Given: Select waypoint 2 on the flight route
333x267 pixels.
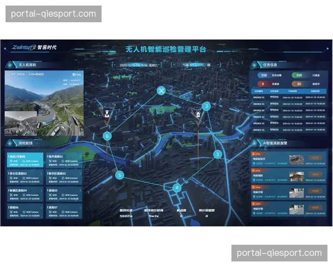Looking at the screenshot, I should tap(206, 106).
